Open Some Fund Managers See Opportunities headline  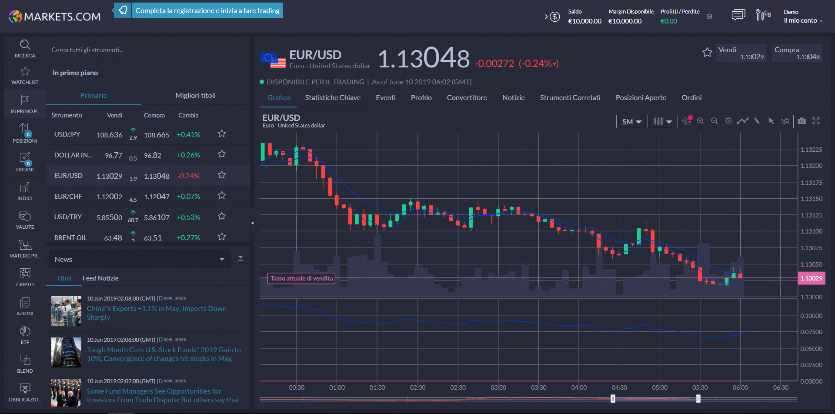[x=163, y=395]
